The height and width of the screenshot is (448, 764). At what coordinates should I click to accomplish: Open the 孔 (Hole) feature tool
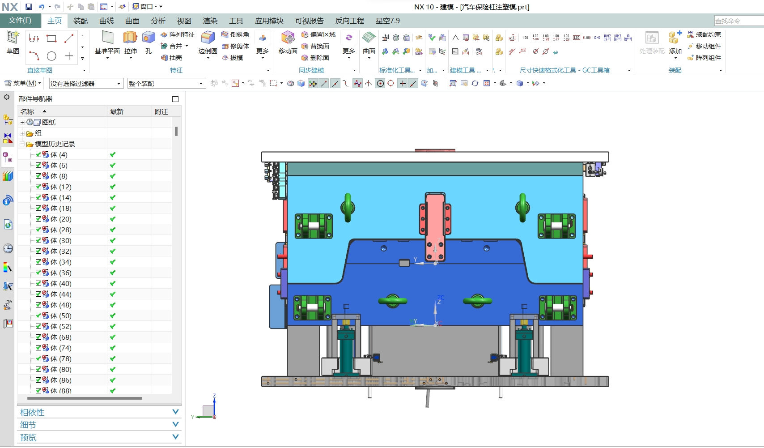click(x=148, y=43)
